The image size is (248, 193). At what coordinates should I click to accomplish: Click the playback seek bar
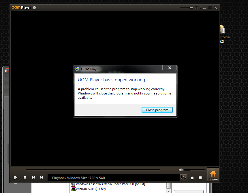[x=93, y=170]
